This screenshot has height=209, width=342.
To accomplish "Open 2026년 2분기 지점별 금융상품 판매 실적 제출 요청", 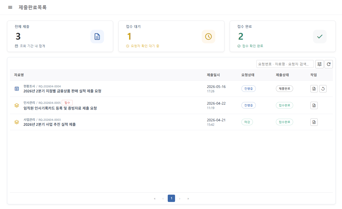I will [62, 91].
